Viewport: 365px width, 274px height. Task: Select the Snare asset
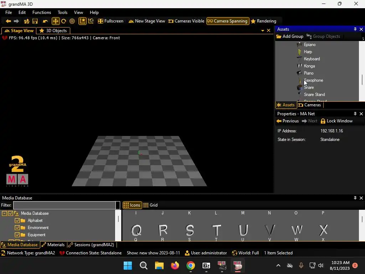point(309,88)
